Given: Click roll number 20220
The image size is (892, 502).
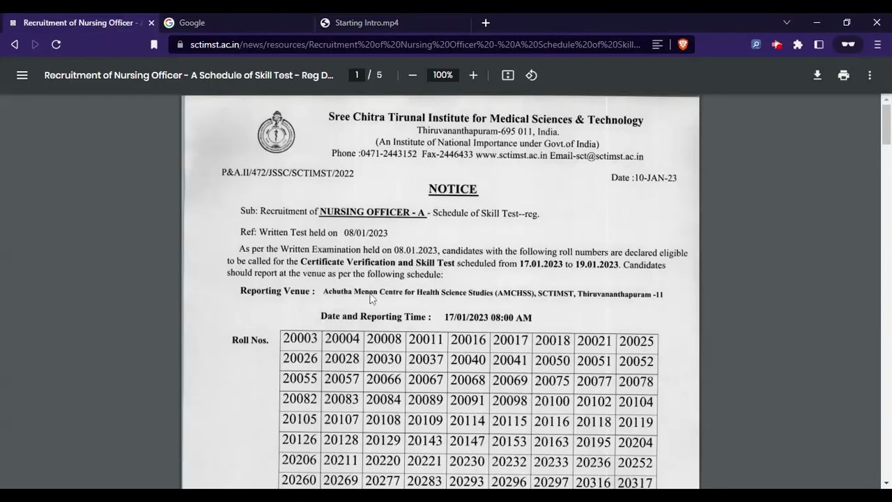Looking at the screenshot, I should click(383, 460).
